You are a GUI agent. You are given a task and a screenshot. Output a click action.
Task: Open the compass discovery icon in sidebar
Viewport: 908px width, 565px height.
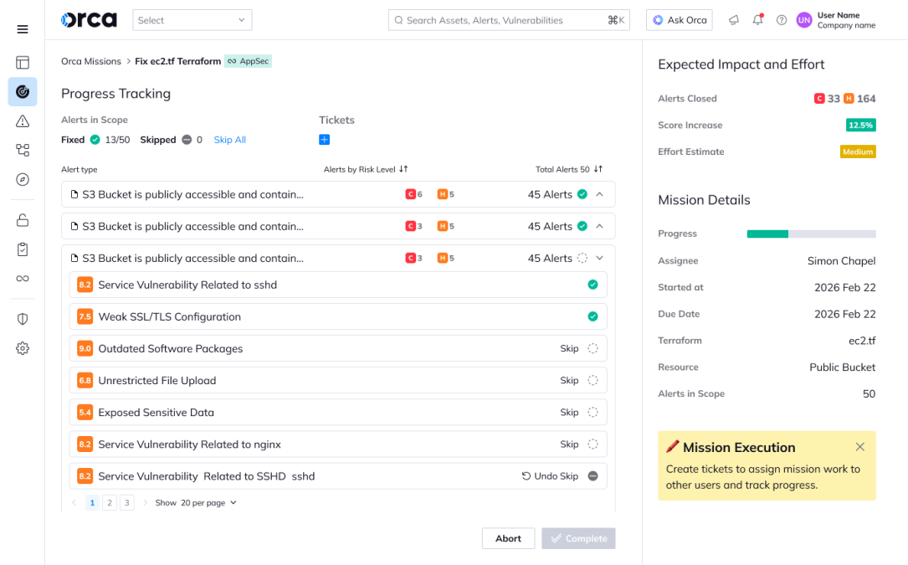click(x=22, y=179)
